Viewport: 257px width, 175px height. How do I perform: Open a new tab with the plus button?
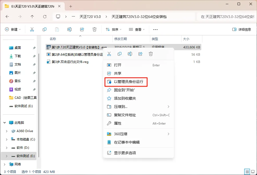(x=71, y=7)
